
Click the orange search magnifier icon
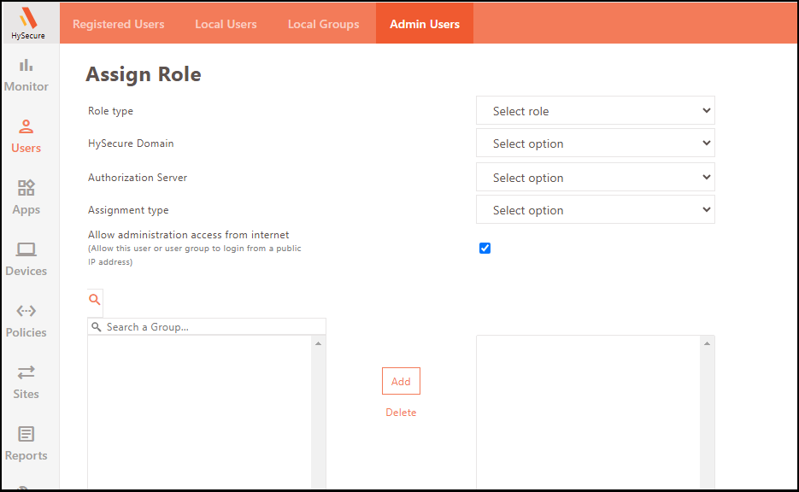[x=95, y=300]
